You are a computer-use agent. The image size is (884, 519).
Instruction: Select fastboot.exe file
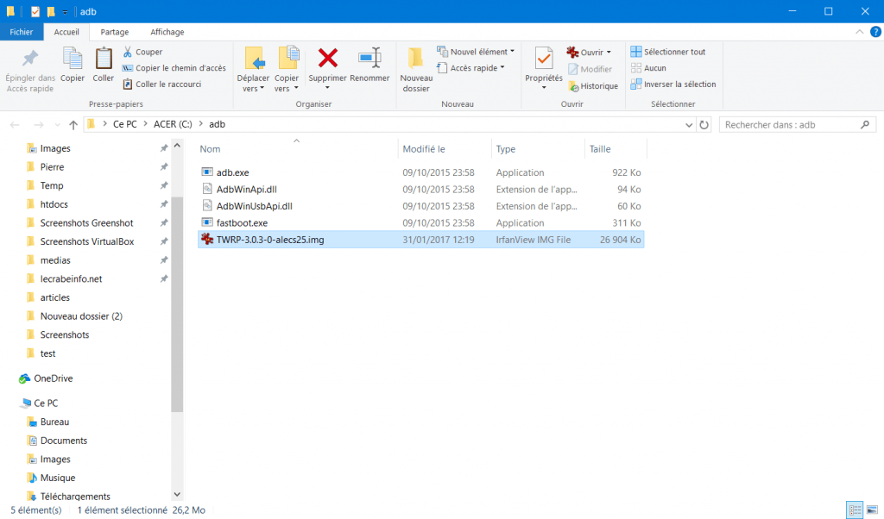click(x=420, y=223)
